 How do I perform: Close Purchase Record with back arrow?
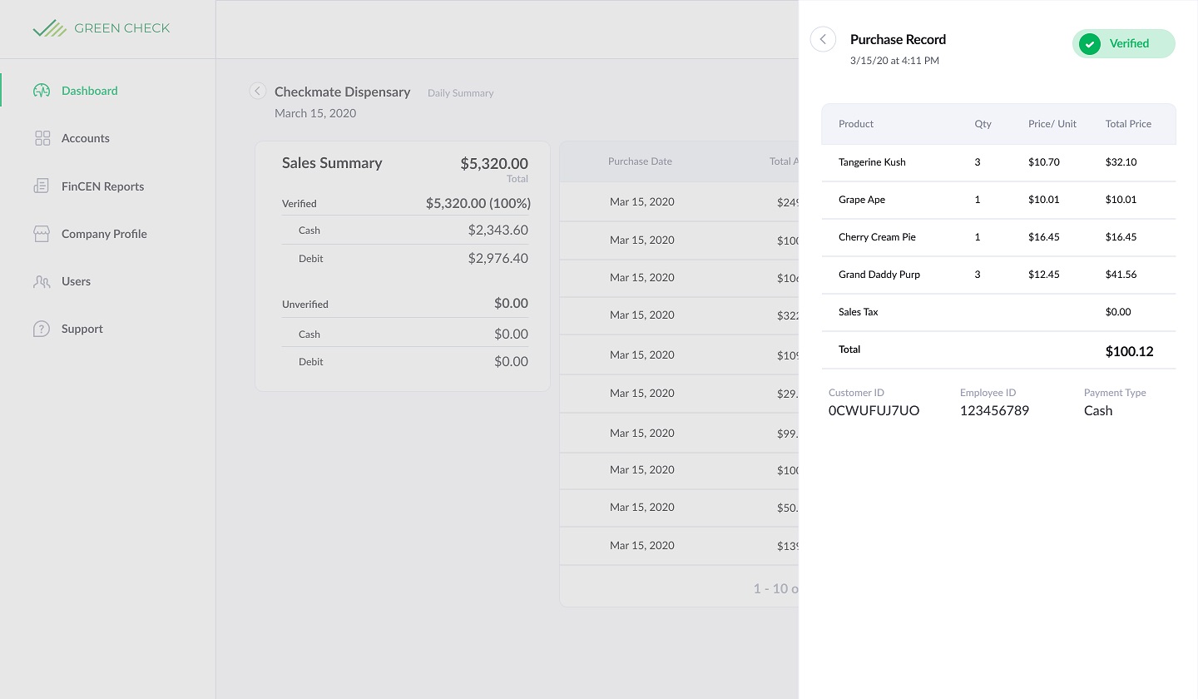pyautogui.click(x=823, y=39)
